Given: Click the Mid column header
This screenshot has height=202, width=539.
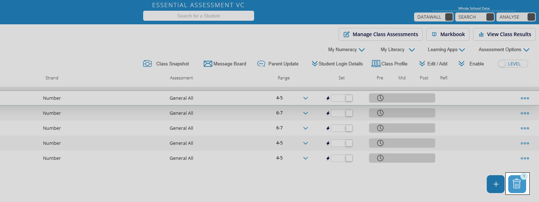Looking at the screenshot, I should 402,78.
